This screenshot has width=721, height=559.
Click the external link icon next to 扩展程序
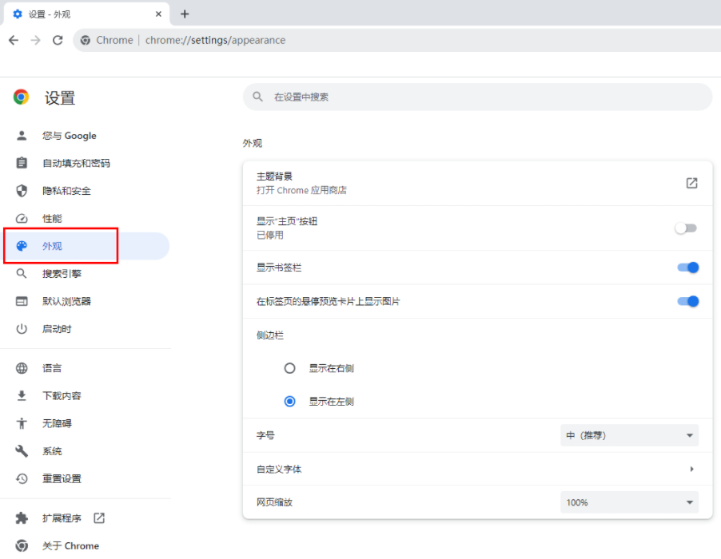click(x=99, y=518)
